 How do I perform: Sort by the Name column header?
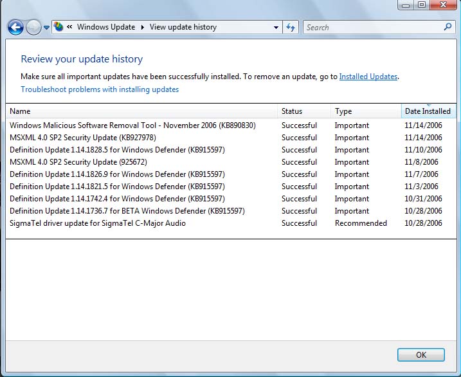[x=21, y=111]
